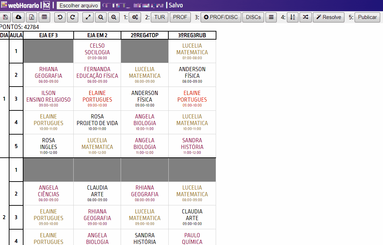Image resolution: width=383 pixels, height=245 pixels.
Task: Zoom out with the magnifier minus icon
Action: click(101, 17)
